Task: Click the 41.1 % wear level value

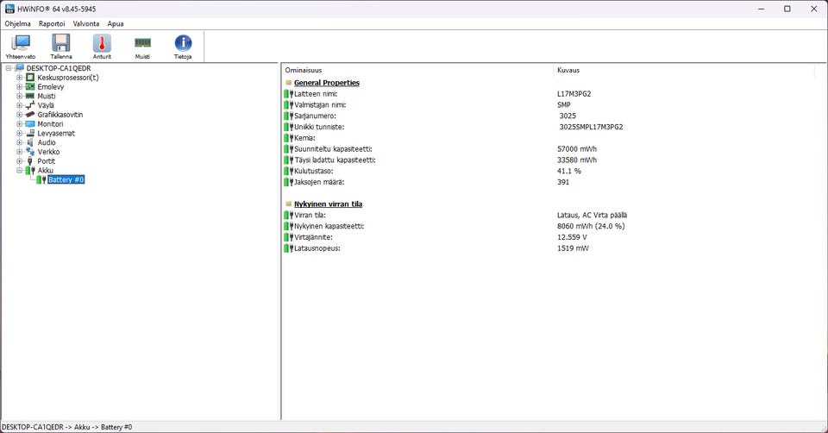Action: (x=569, y=171)
